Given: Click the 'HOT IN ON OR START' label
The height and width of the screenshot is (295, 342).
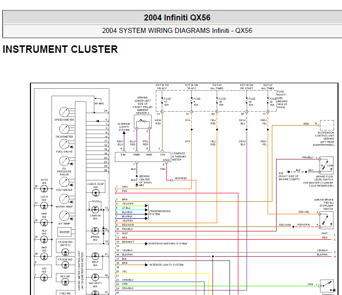Looking at the screenshot, I should pyautogui.click(x=247, y=87).
